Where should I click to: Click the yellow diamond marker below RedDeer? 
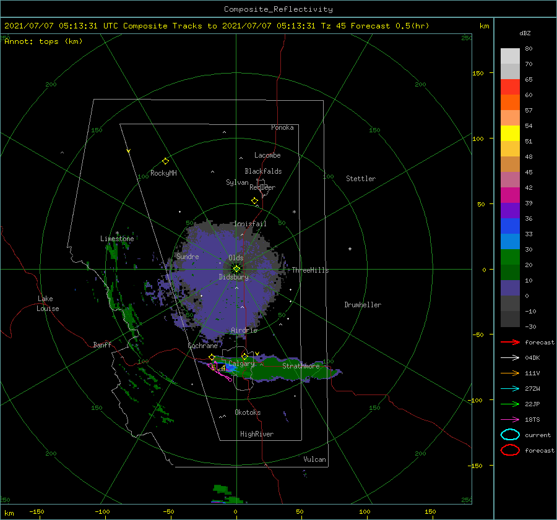pos(254,201)
